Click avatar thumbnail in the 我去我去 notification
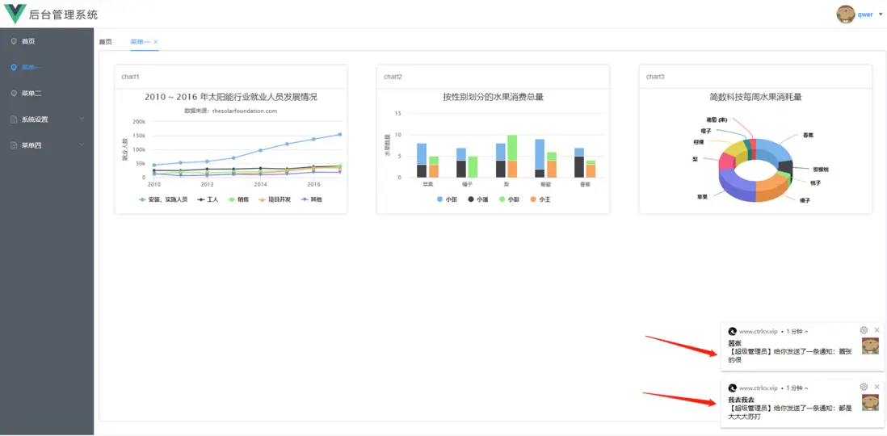Viewport: 887px width, 436px height. click(x=870, y=402)
